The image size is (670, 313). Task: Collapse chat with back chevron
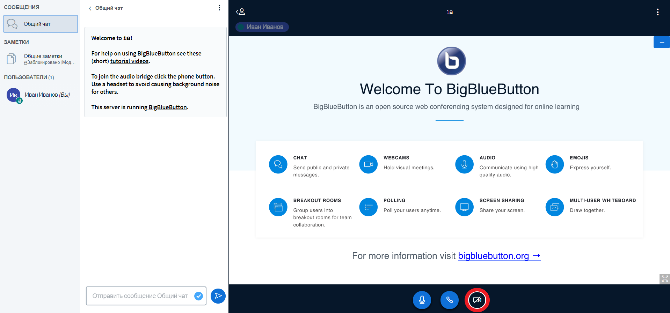click(90, 8)
